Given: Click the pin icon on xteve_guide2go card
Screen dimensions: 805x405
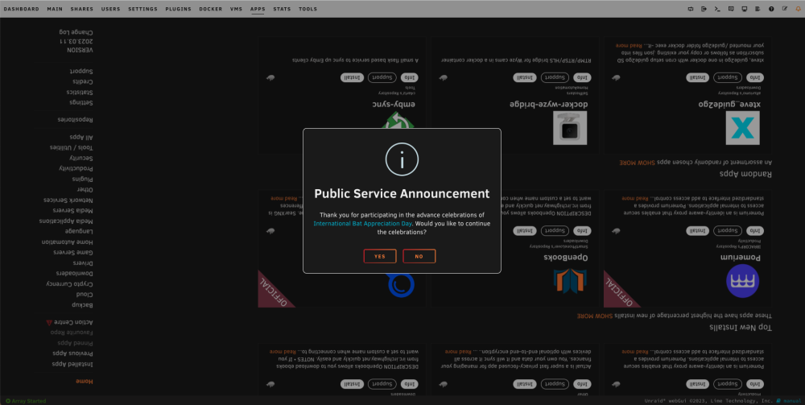Looking at the screenshot, I should (616, 77).
